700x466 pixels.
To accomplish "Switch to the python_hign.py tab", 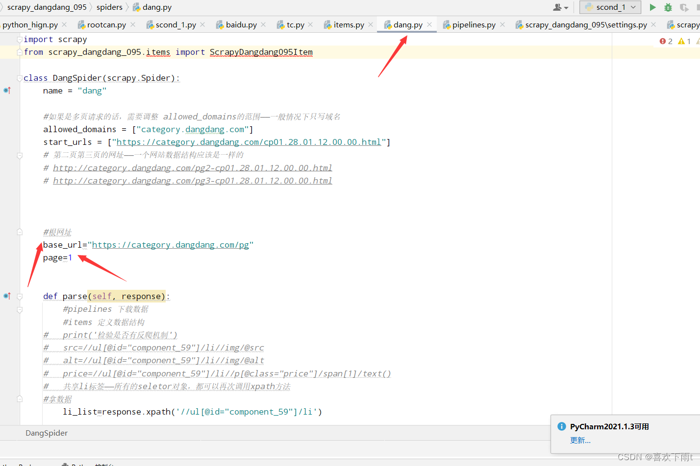I will 30,24.
